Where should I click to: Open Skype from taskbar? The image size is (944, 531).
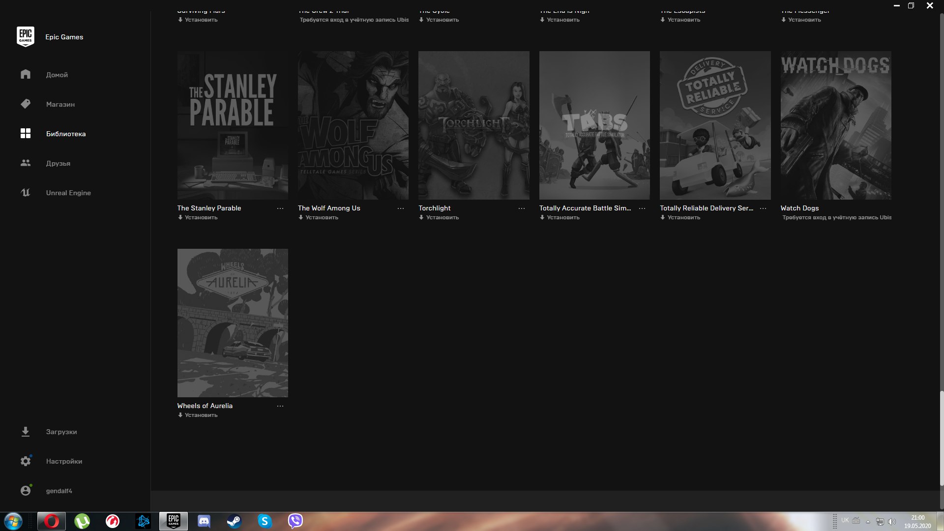click(x=265, y=521)
